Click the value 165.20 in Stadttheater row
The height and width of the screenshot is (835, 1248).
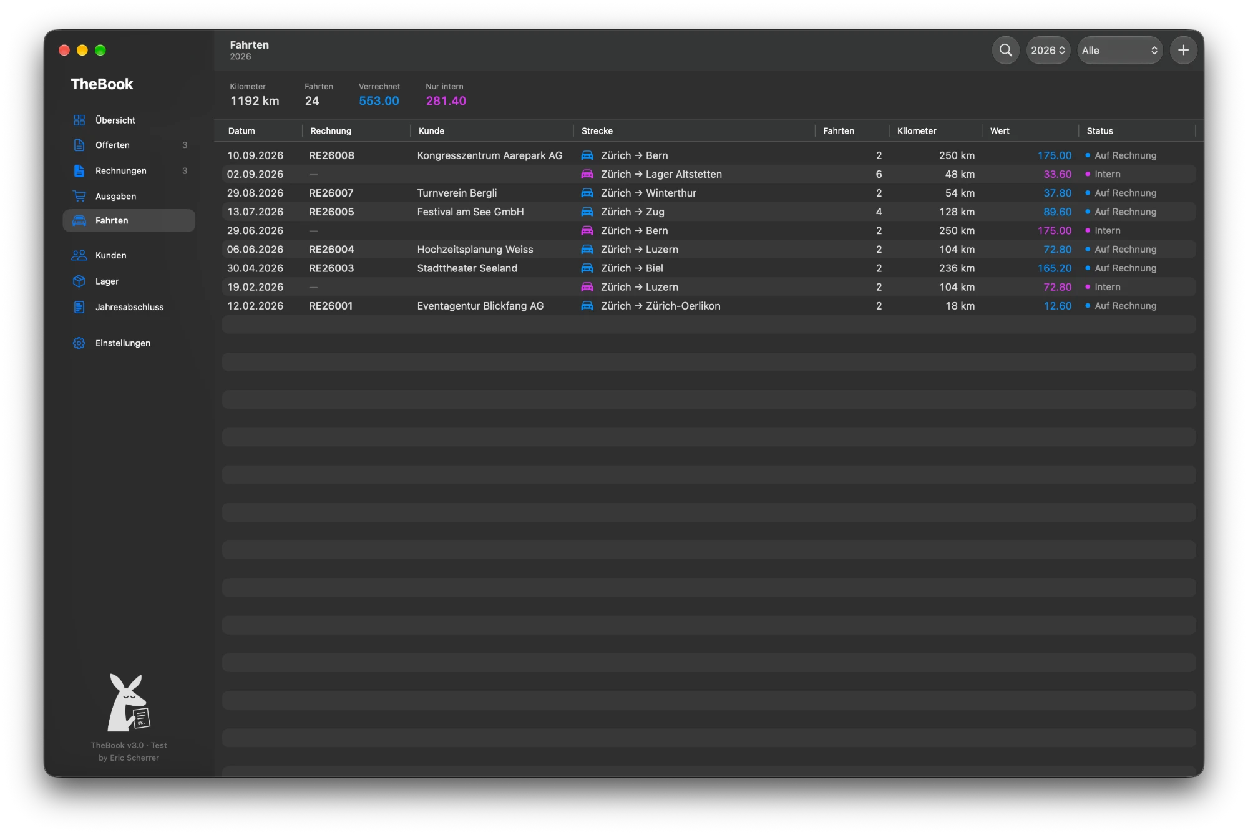1055,268
